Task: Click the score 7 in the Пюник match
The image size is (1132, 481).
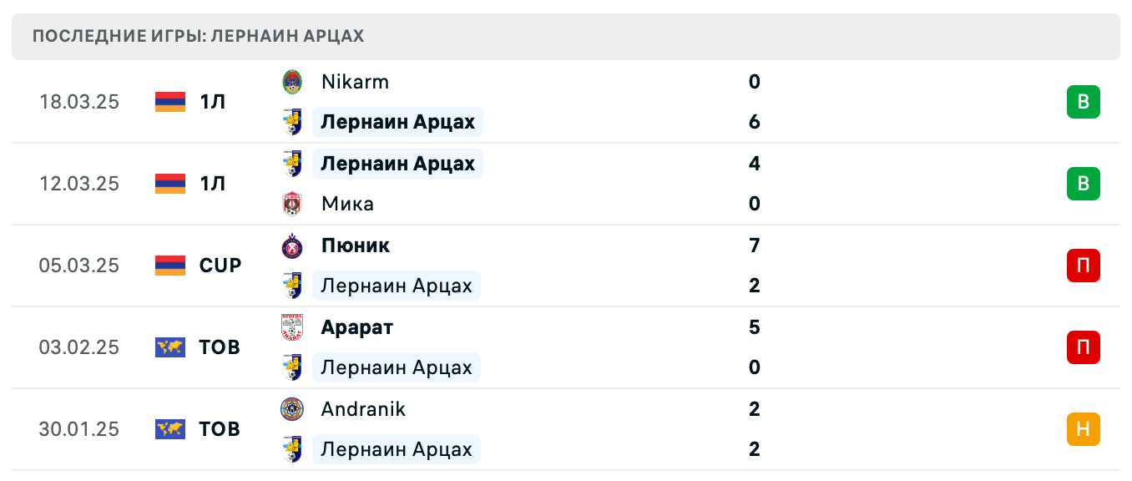Action: point(755,246)
